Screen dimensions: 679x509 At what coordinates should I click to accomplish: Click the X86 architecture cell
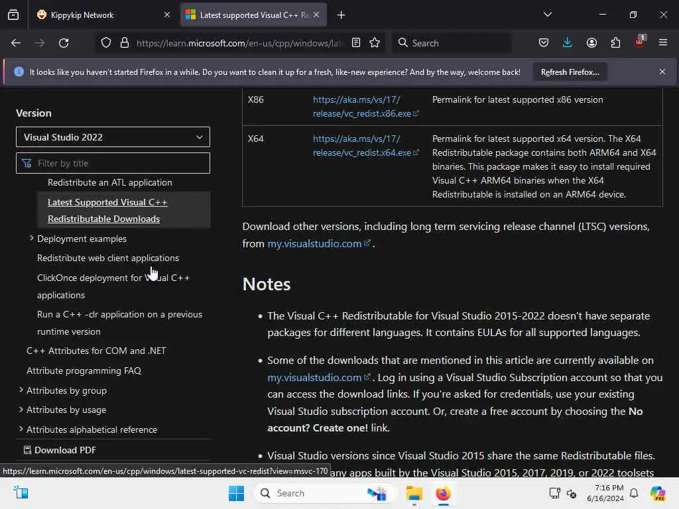tap(256, 99)
